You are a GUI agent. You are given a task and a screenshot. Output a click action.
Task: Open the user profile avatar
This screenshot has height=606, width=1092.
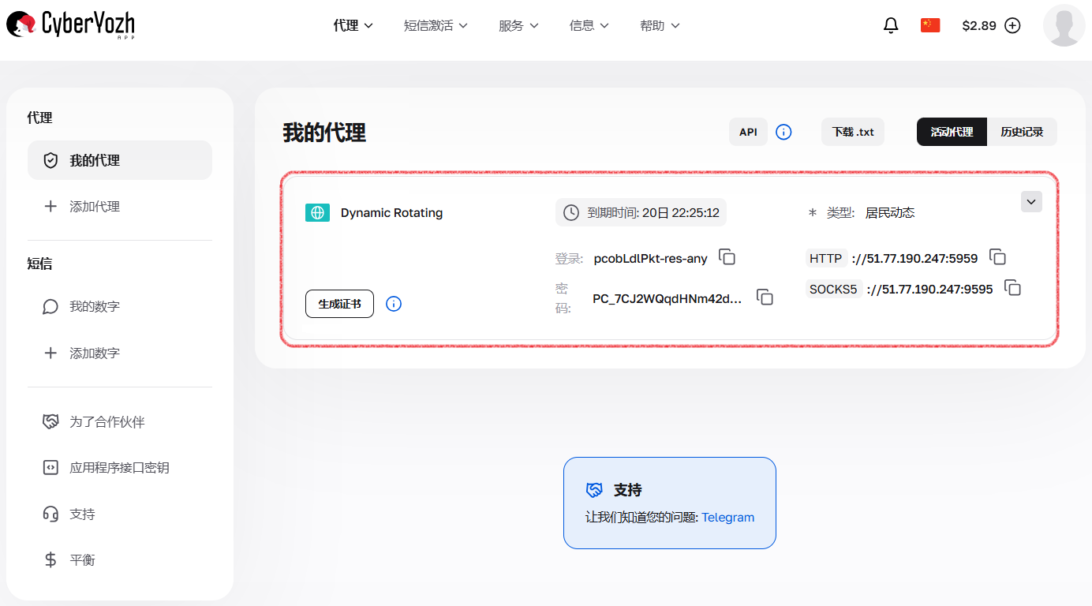(1064, 24)
